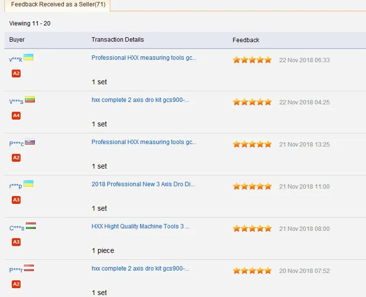Click the date 21 Nov 2018 13:25
The height and width of the screenshot is (297, 366).
(304, 145)
